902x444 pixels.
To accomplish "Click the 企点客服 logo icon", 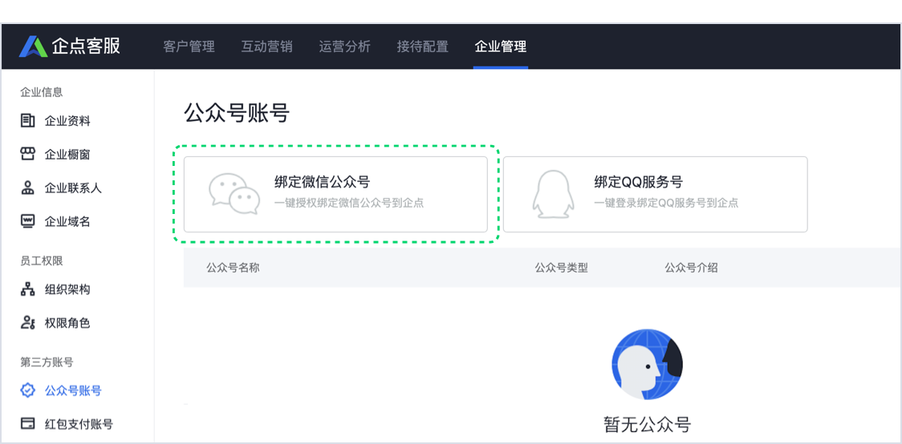I will (34, 46).
